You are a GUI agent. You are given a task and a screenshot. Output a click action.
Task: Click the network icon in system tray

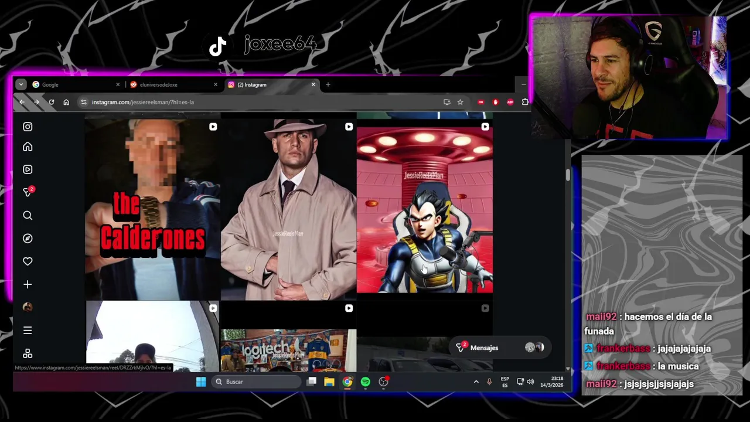[x=520, y=382]
